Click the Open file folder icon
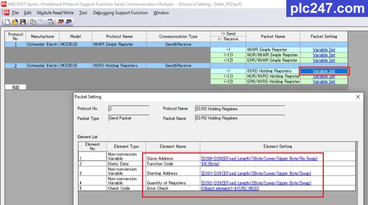 coord(15,21)
